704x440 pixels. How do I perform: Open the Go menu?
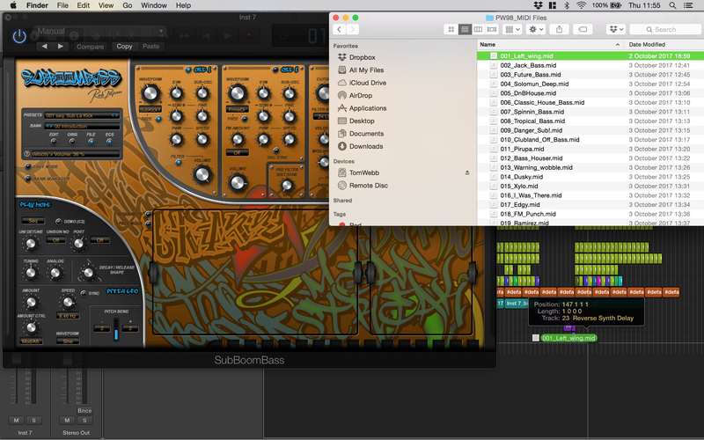127,5
